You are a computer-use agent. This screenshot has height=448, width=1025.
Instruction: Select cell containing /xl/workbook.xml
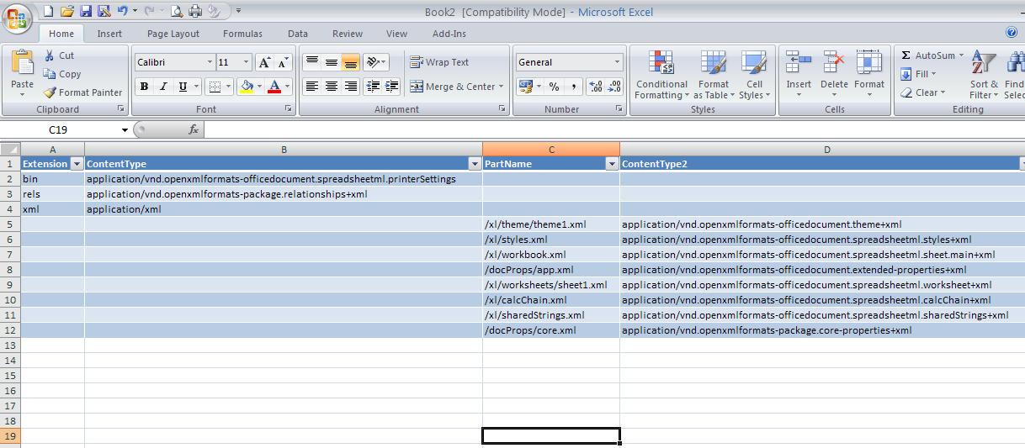[x=550, y=255]
